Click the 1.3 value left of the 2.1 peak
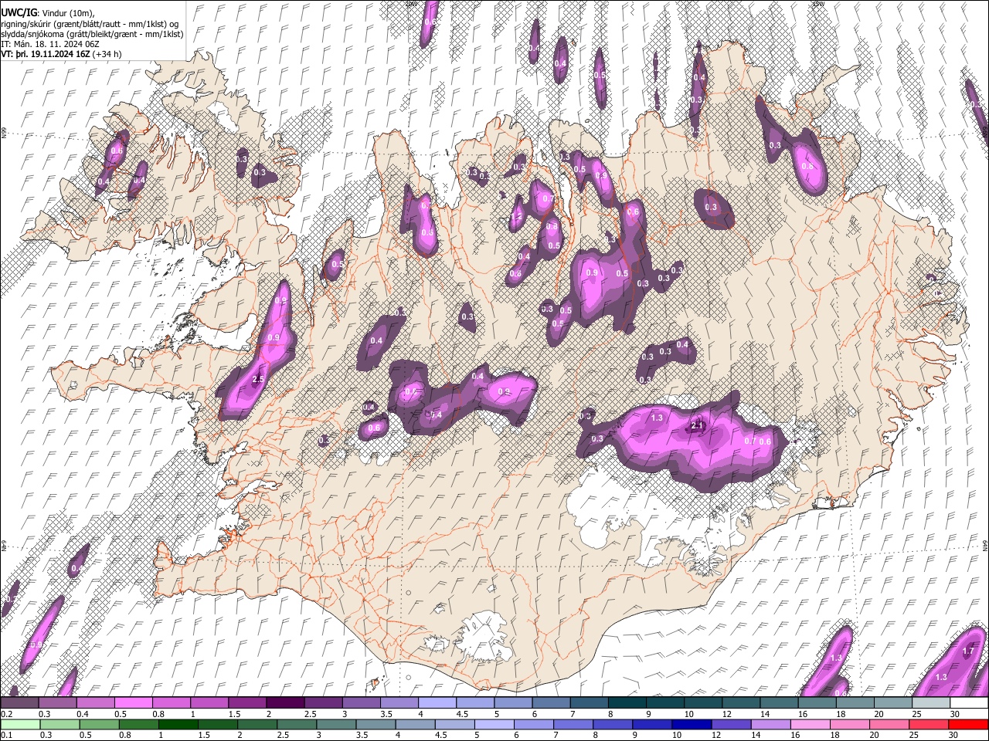Viewport: 989px width, 741px height. click(x=658, y=418)
